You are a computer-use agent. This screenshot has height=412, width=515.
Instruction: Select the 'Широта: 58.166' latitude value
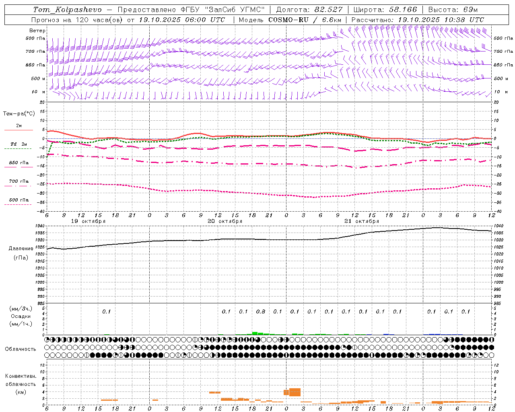pos(385,10)
